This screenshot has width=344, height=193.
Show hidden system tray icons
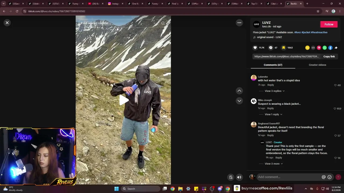tap(306, 189)
